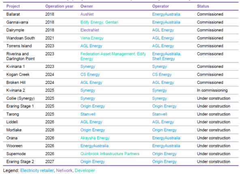The width and height of the screenshot is (243, 174).
Task: Click EnergyAustralia, Shell Energy operator cell
Action: pyautogui.click(x=167, y=56)
